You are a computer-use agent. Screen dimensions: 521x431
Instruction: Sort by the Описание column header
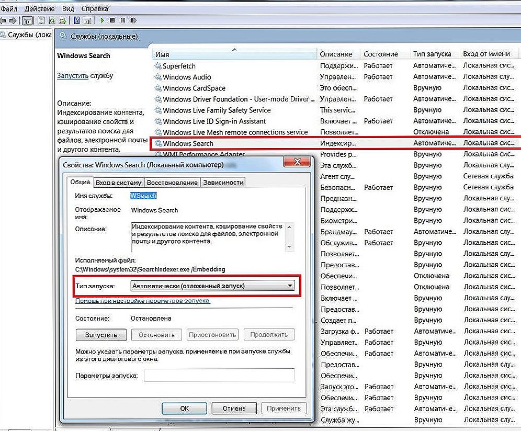click(x=338, y=54)
